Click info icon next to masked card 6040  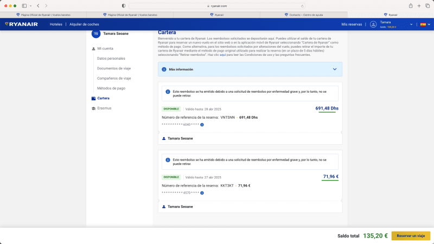pyautogui.click(x=202, y=125)
